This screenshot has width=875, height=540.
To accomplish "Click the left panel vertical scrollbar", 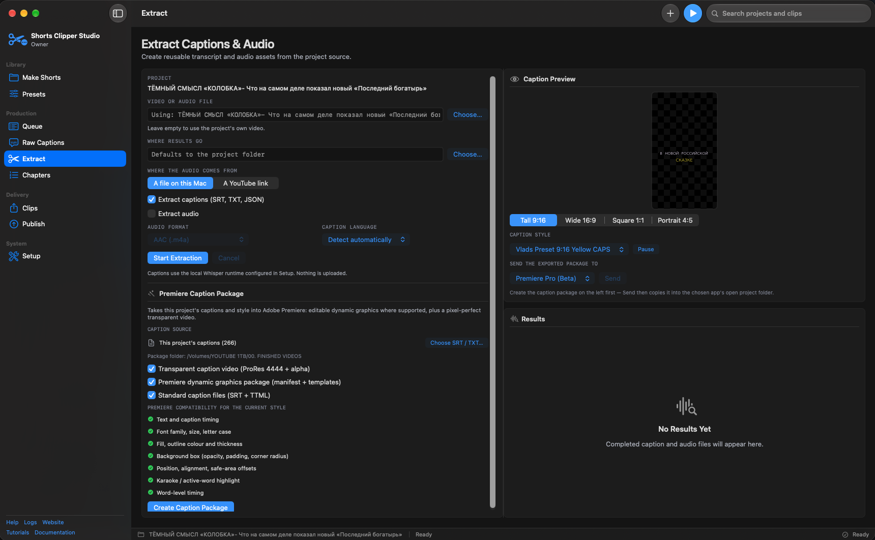I will click(492, 292).
